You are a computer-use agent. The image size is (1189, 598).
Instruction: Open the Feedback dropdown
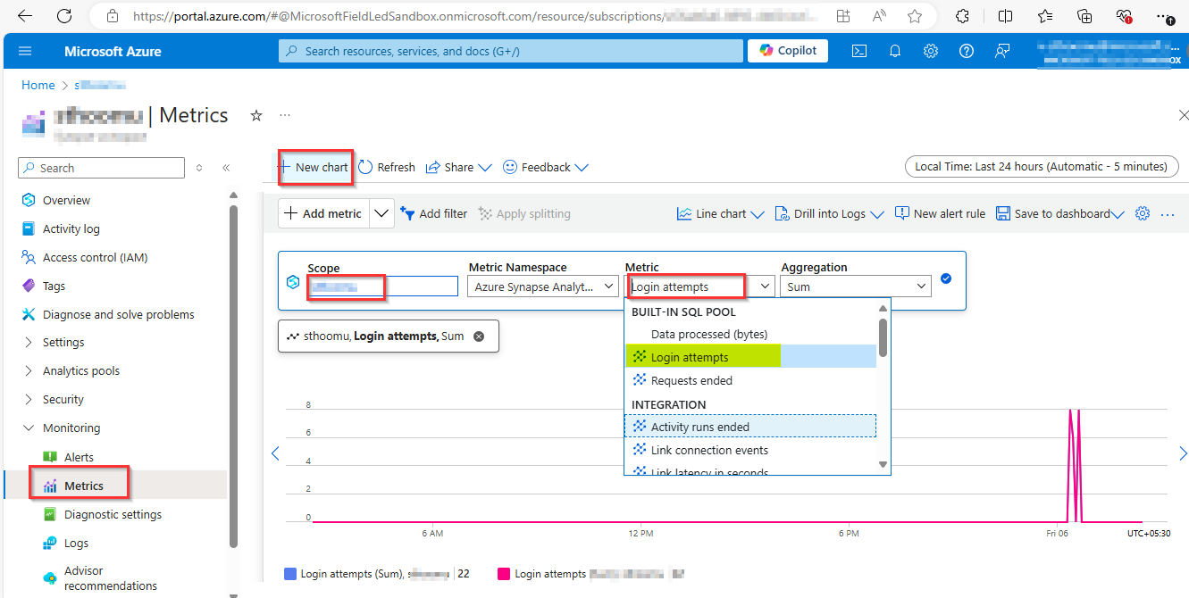546,167
